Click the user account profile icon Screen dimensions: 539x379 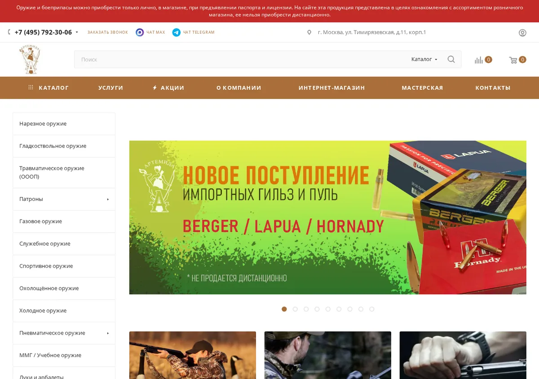[x=522, y=33]
